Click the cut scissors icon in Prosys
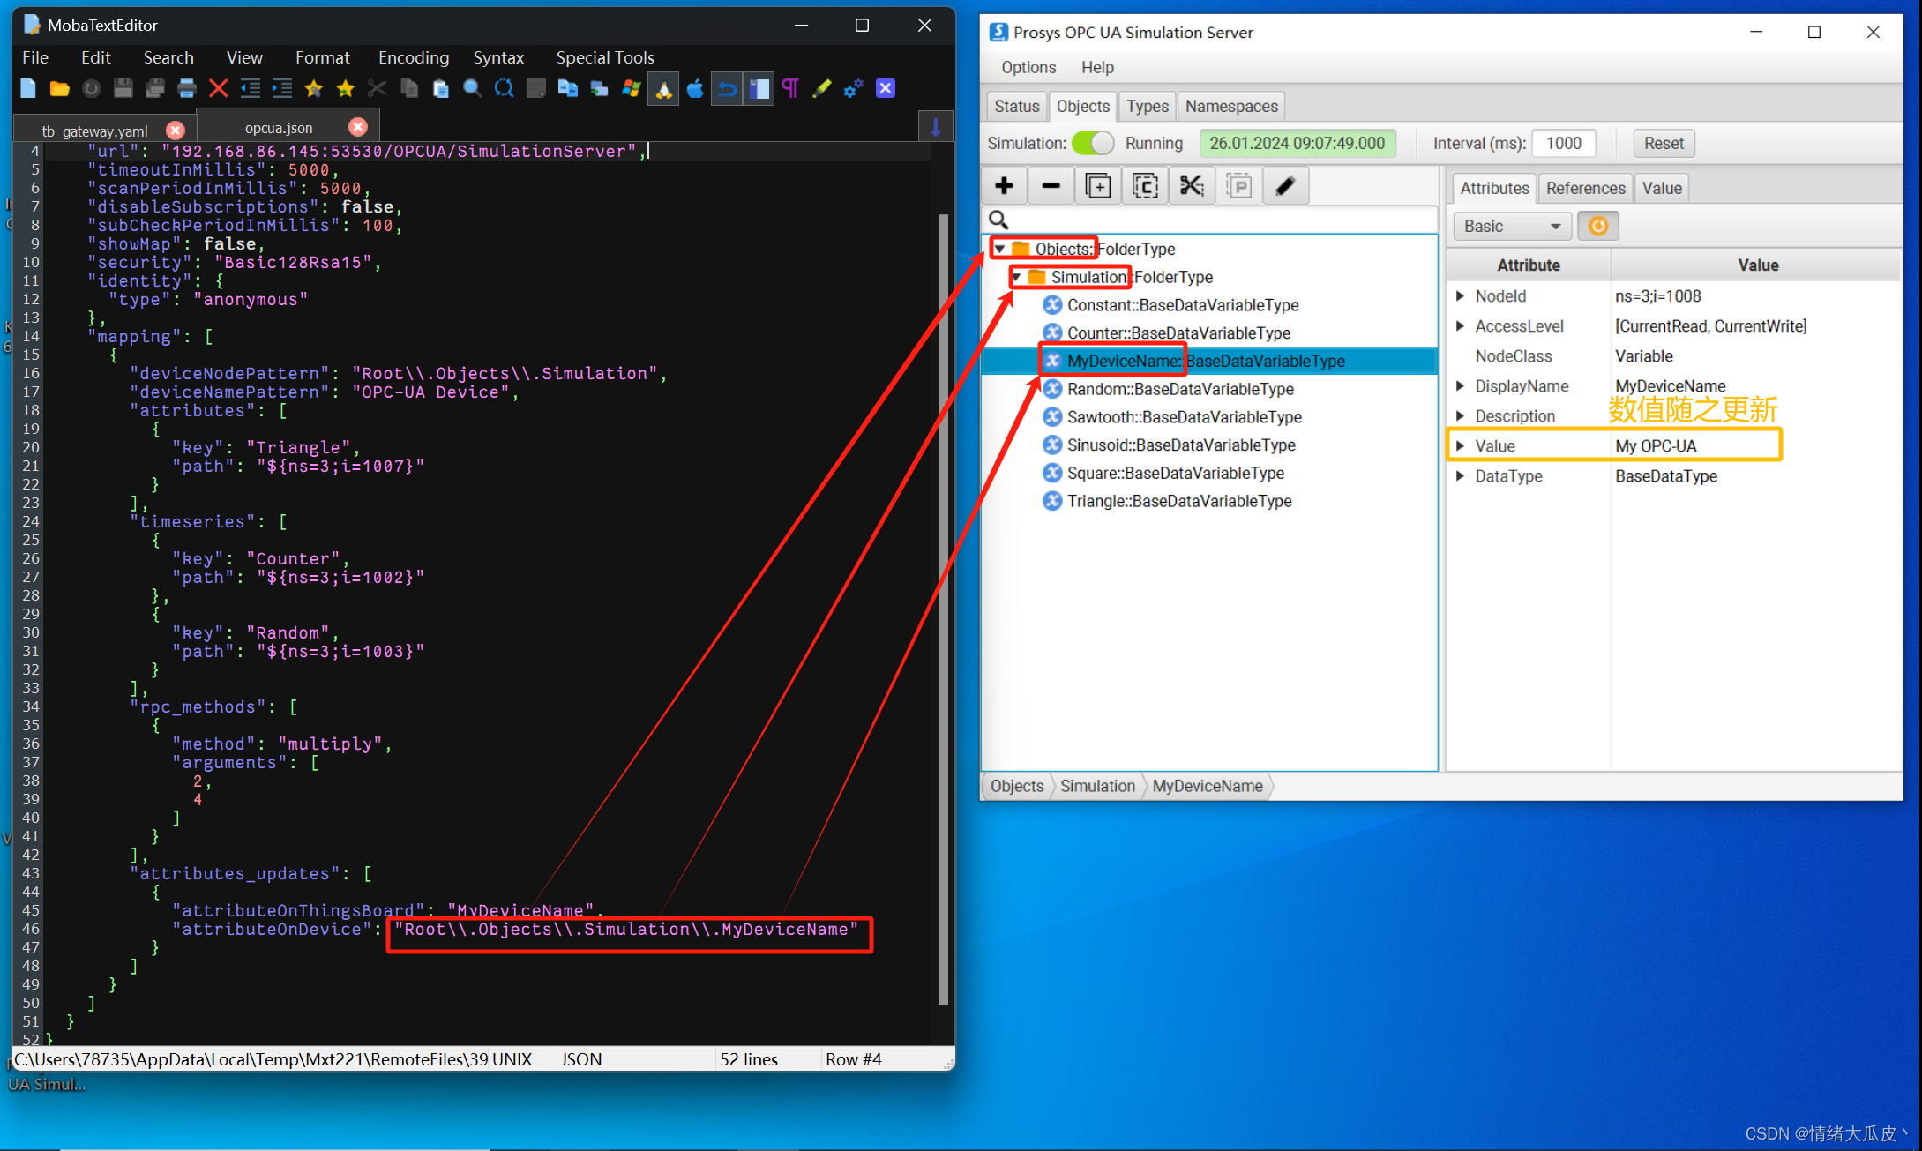This screenshot has height=1151, width=1922. click(1192, 186)
